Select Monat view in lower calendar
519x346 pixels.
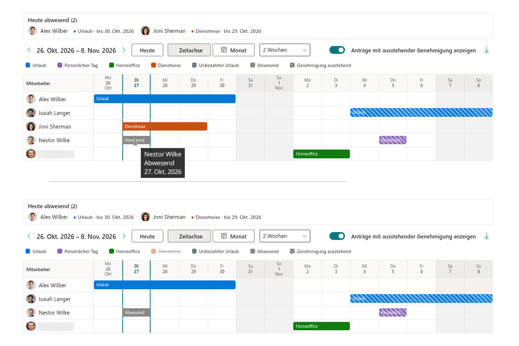234,236
